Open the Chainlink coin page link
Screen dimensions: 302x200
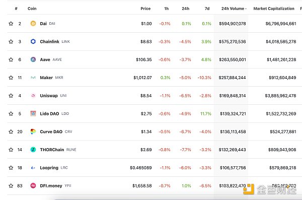pyautogui.click(x=49, y=41)
